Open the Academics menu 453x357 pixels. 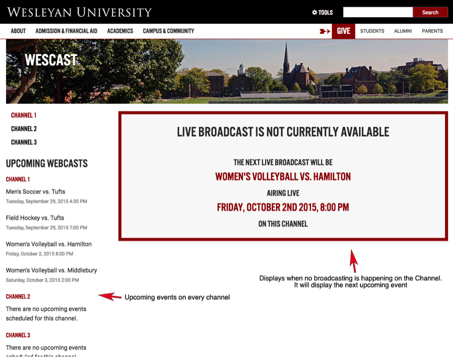tap(120, 31)
